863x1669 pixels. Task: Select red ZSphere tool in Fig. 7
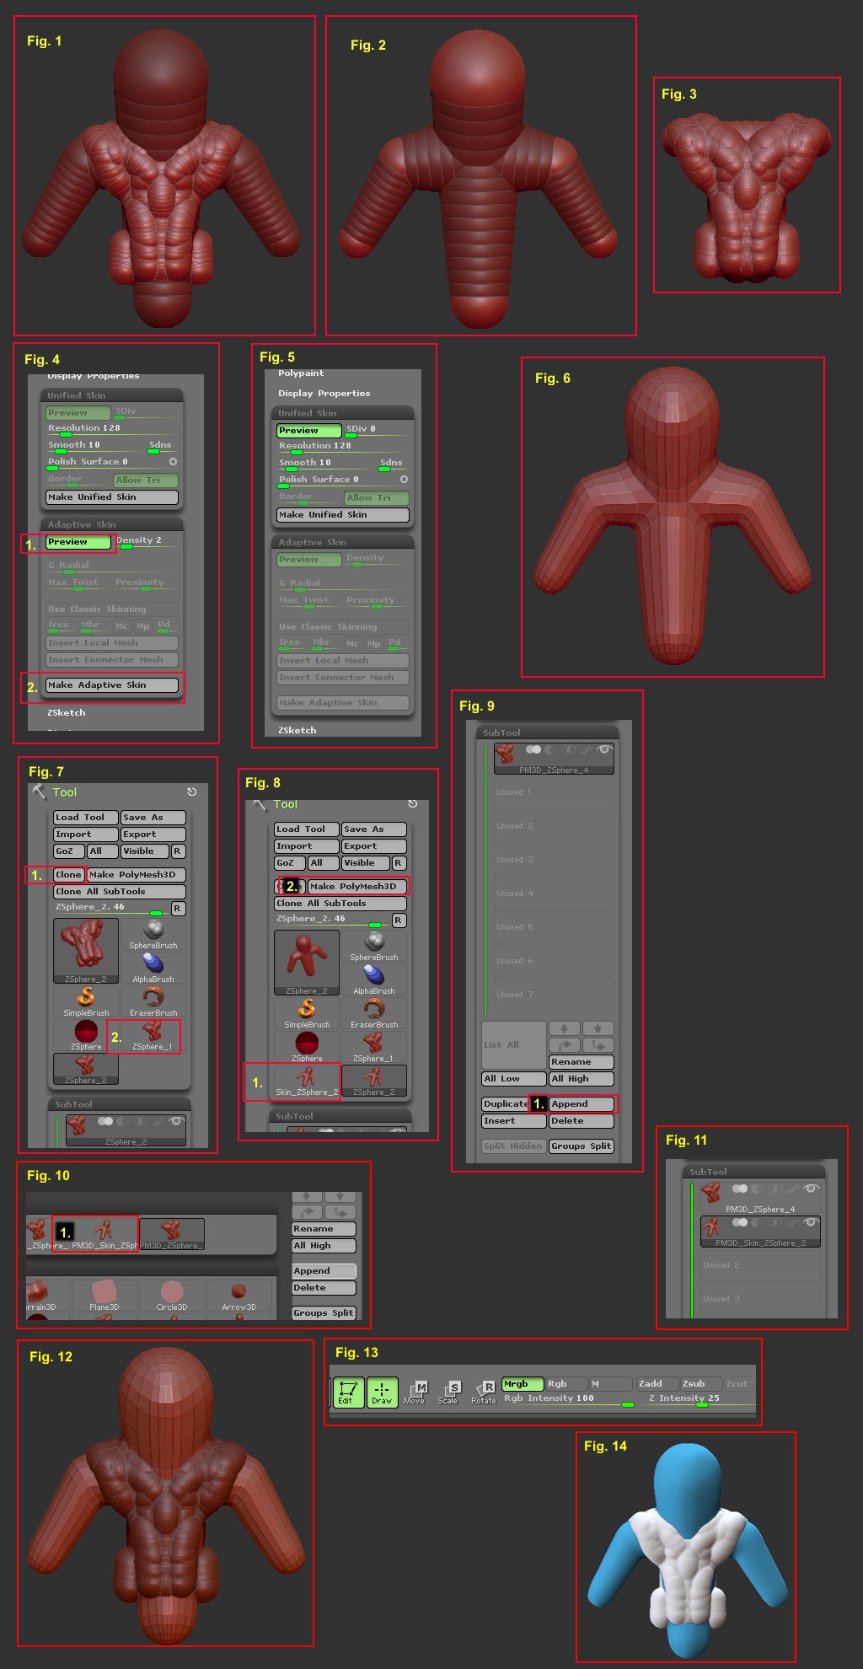[x=86, y=1035]
